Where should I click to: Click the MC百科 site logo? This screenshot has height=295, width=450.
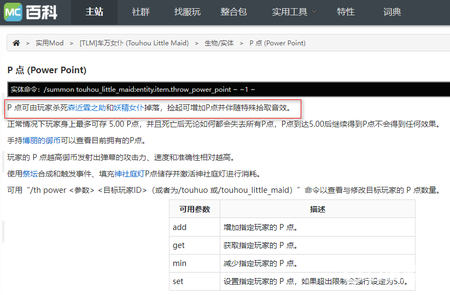click(x=31, y=12)
